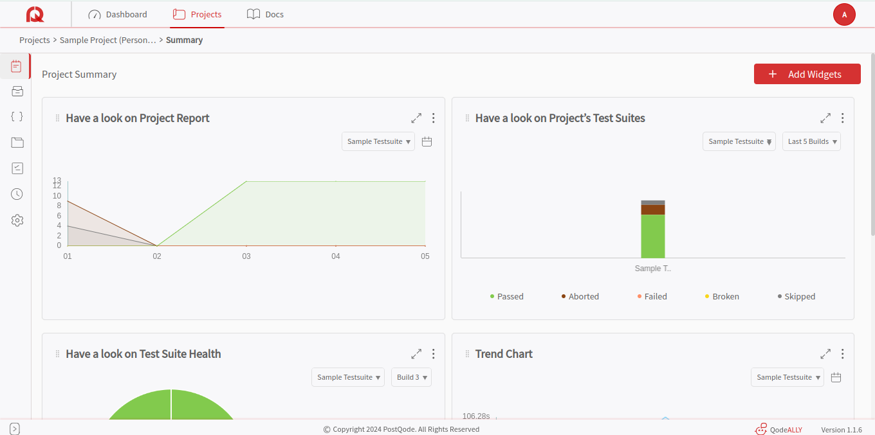Image resolution: width=875 pixels, height=435 pixels.
Task: Open the Project Report widget options menu
Action: (x=433, y=118)
